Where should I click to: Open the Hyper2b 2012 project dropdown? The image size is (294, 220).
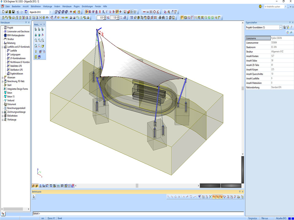(51, 12)
